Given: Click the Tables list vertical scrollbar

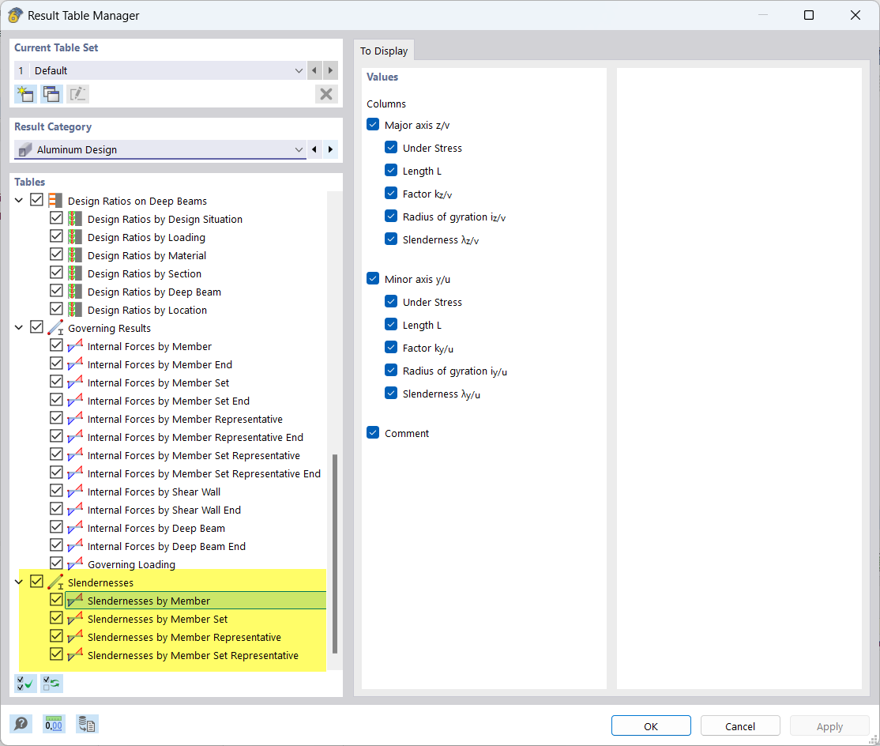Looking at the screenshot, I should [x=335, y=553].
